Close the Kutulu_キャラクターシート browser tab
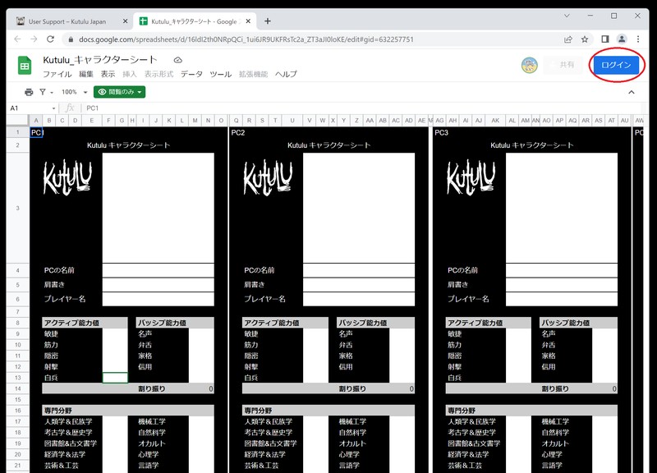The image size is (657, 473). (x=248, y=21)
